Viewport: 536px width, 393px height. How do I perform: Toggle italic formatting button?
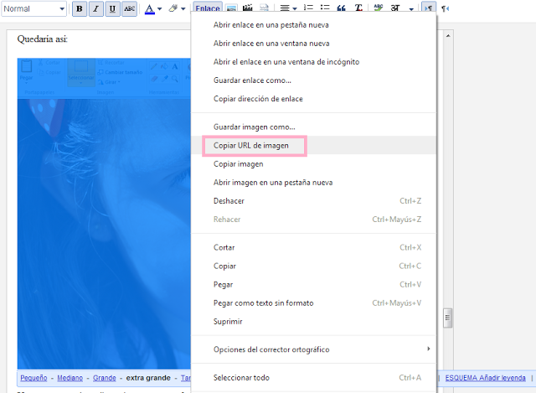click(95, 9)
